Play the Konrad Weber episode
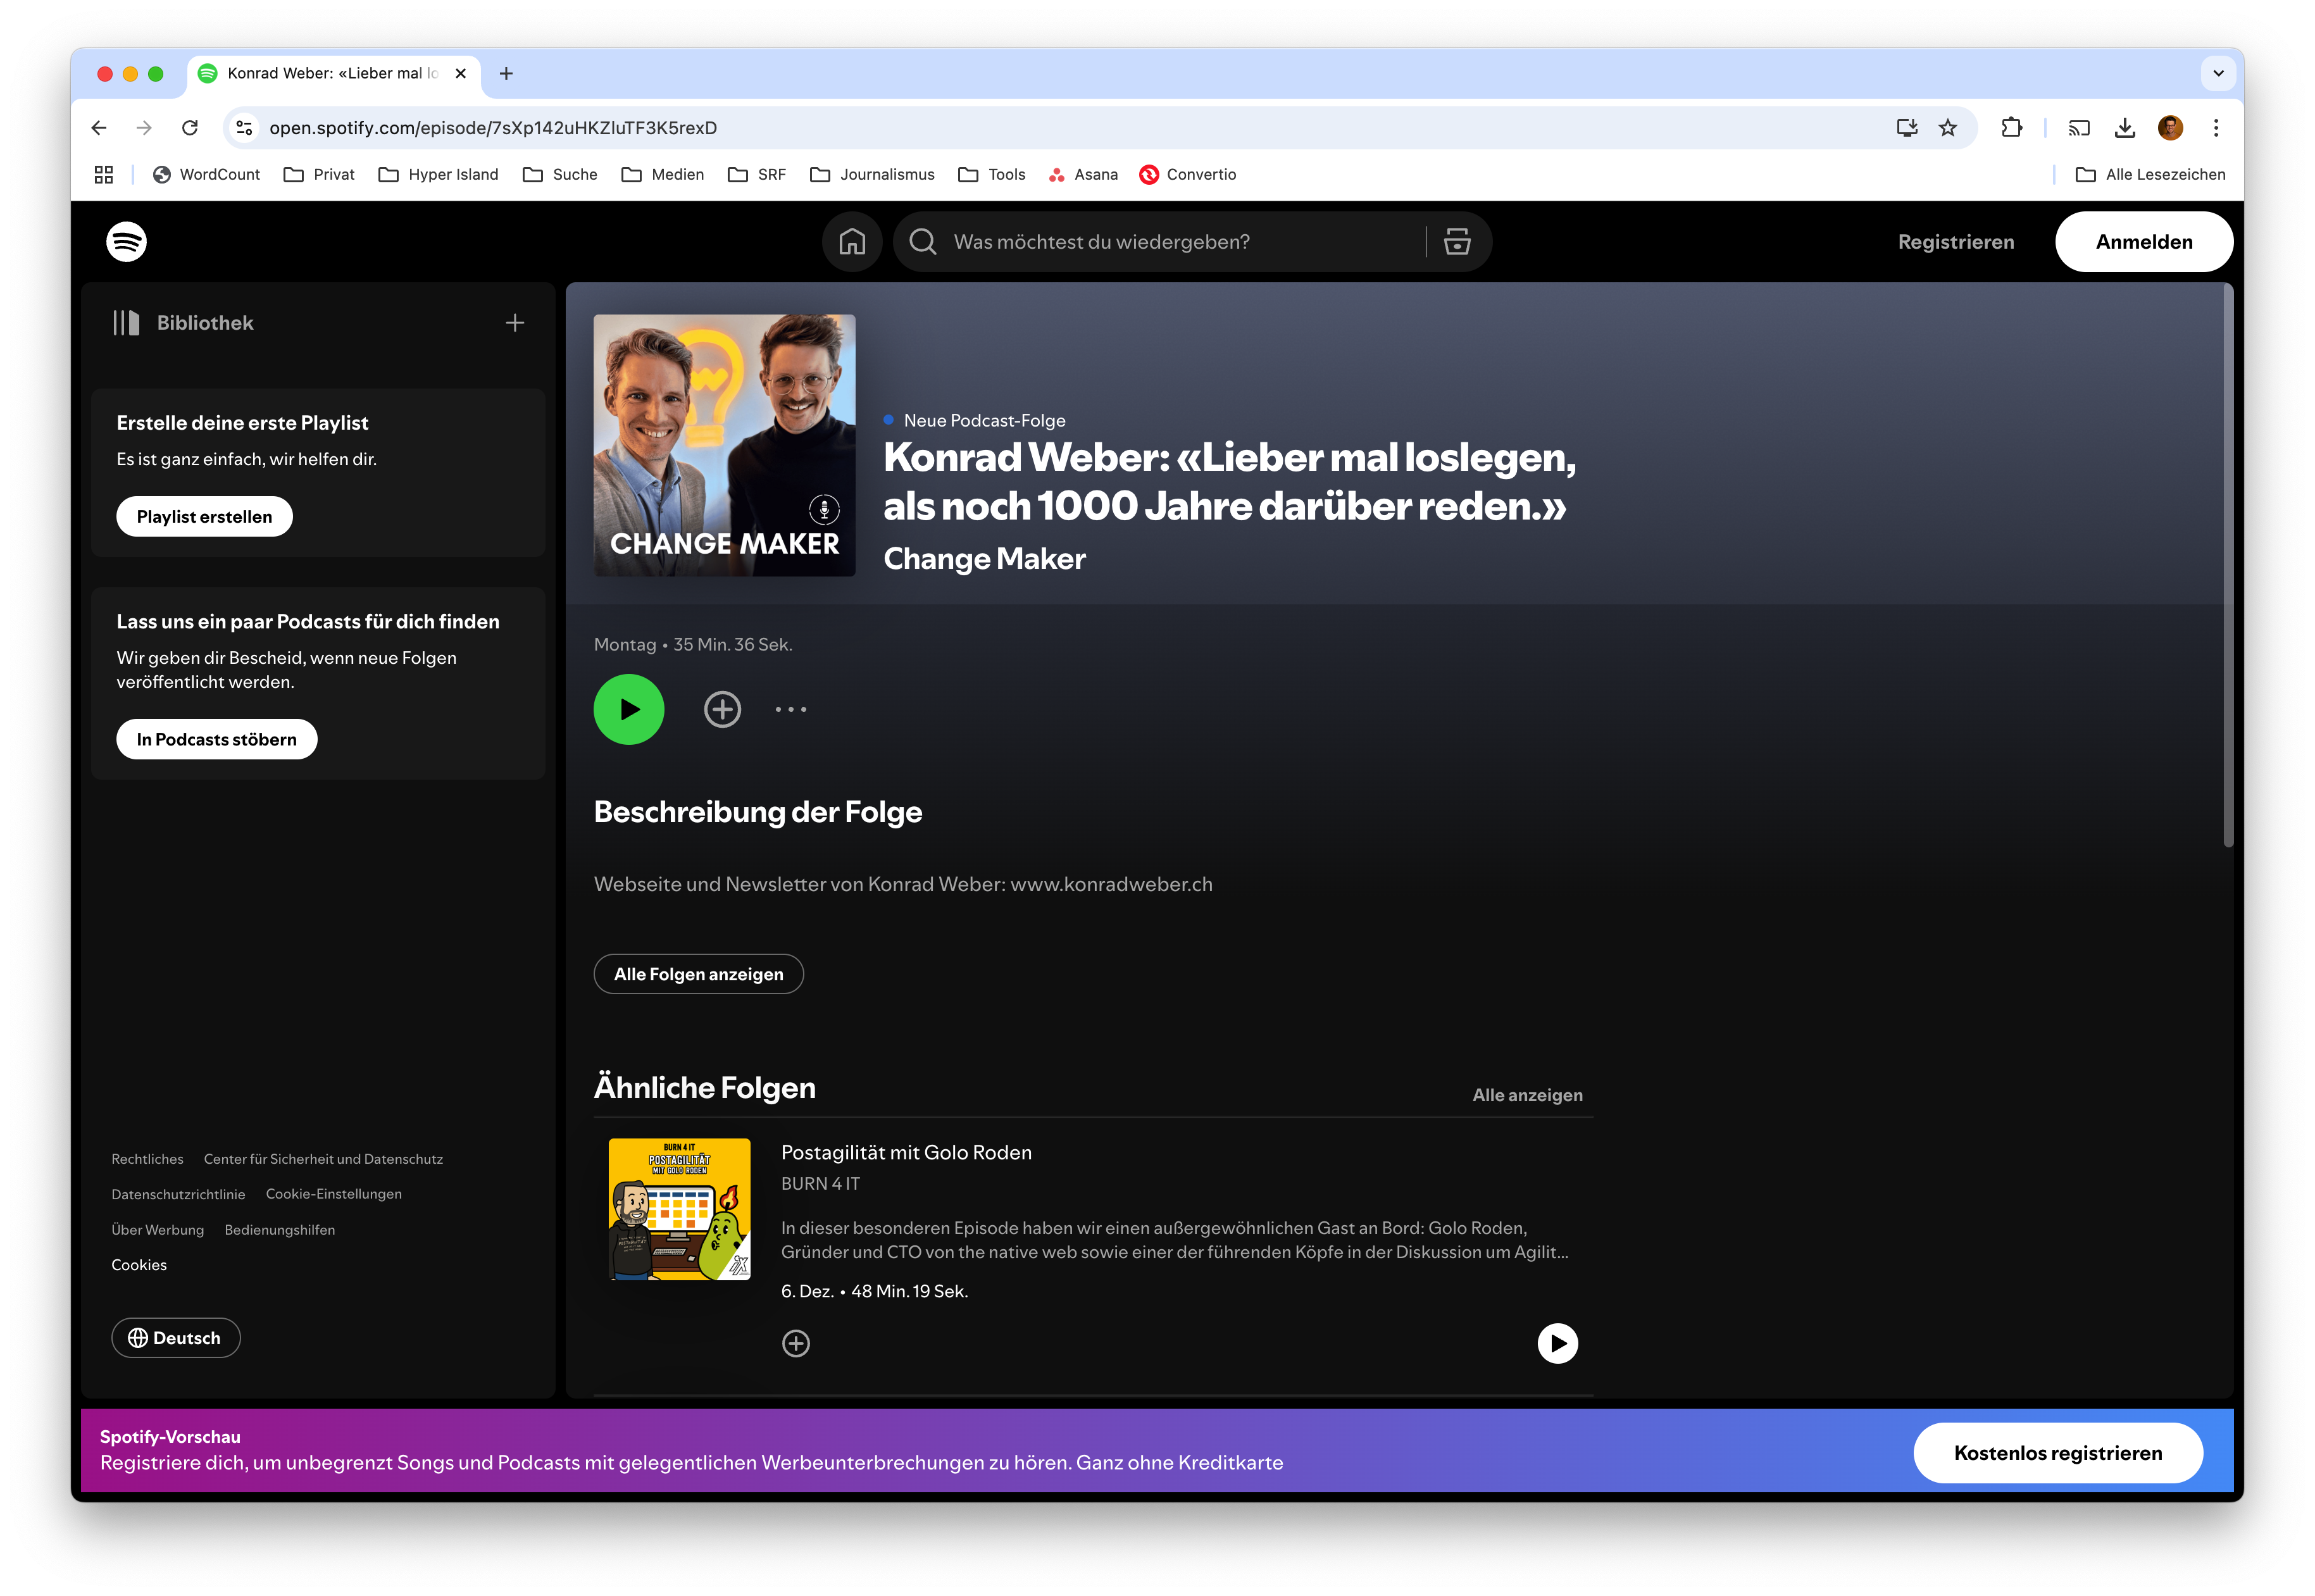Screen dimensions: 2315x1596 point(629,710)
